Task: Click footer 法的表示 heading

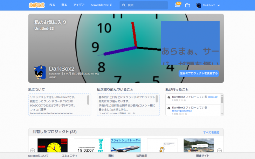Action: (142, 156)
